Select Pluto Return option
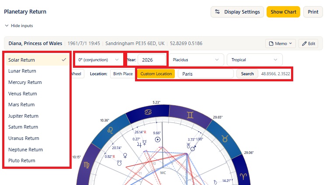The height and width of the screenshot is (185, 326). pos(37,161)
